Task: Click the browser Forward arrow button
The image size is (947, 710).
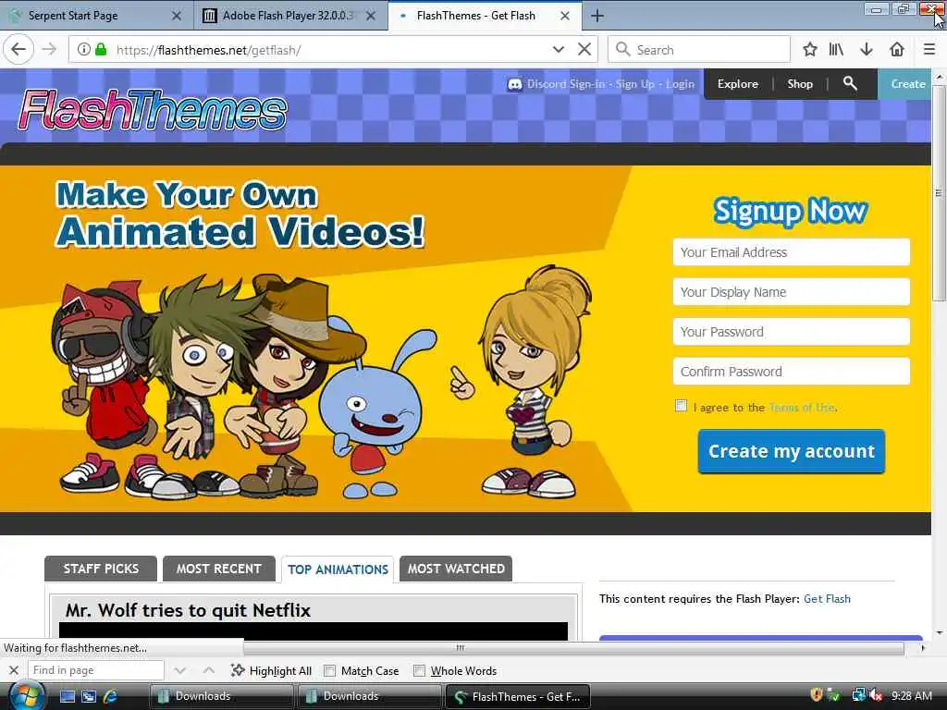Action: 50,50
